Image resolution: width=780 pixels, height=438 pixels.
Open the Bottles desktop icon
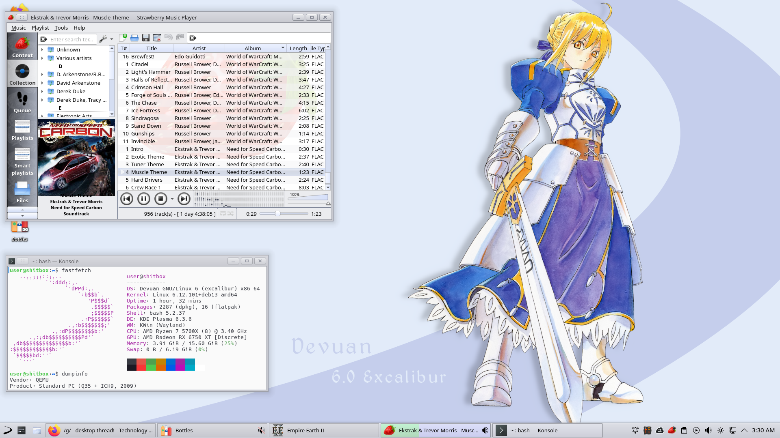coord(19,231)
